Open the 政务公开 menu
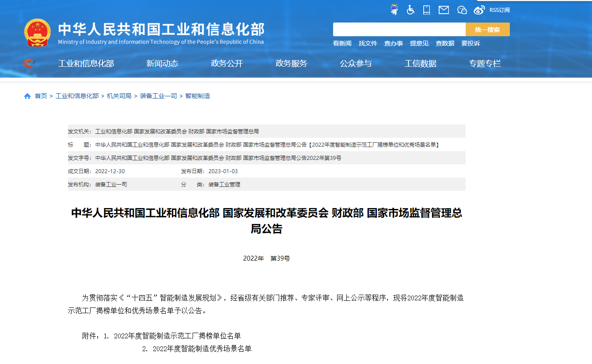The height and width of the screenshot is (364, 592). tap(226, 63)
